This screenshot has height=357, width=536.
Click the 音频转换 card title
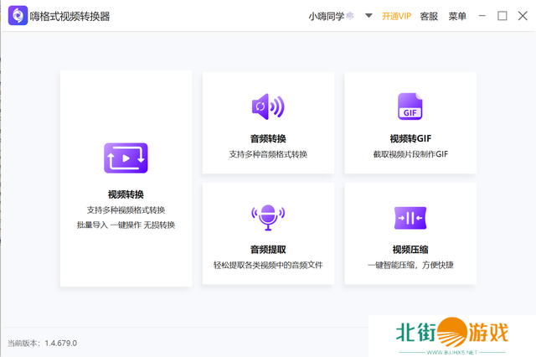[x=268, y=138]
